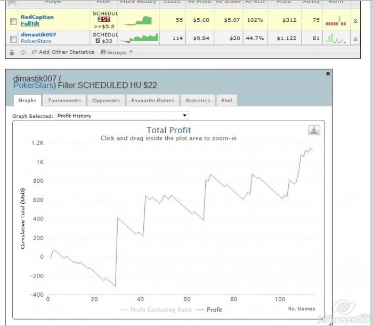Viewport: 373px width, 326px height.
Task: Click the $312 profit cell
Action: 289,20
